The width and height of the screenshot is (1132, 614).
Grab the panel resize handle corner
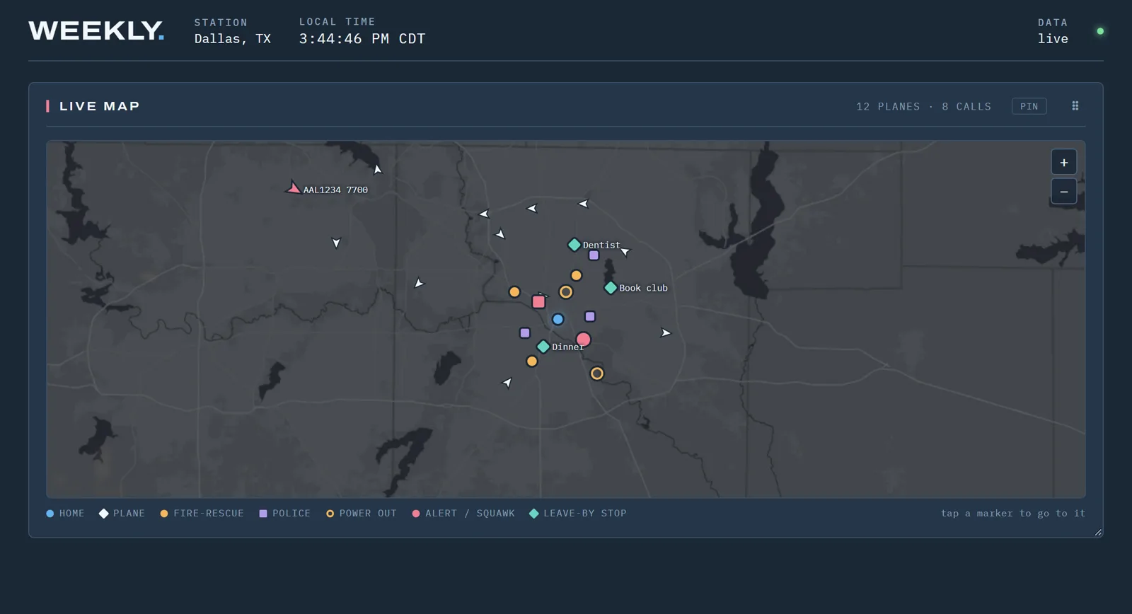[1098, 532]
